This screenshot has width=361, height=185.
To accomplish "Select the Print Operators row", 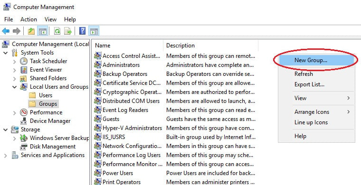I will 175,182.
